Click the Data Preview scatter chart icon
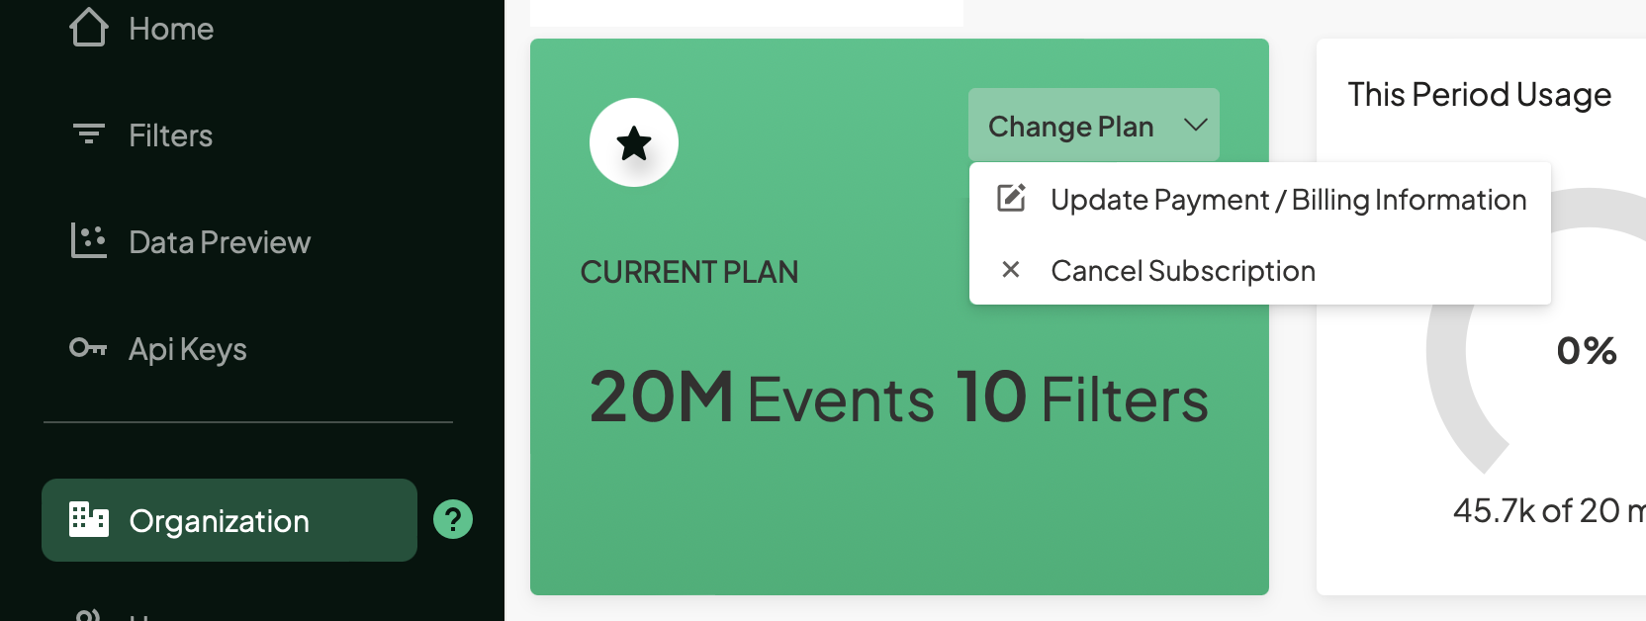Image resolution: width=1646 pixels, height=621 pixels. pos(88,240)
